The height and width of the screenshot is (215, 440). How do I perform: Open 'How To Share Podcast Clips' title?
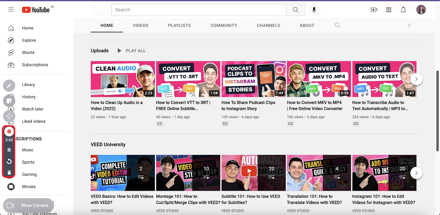(248, 105)
